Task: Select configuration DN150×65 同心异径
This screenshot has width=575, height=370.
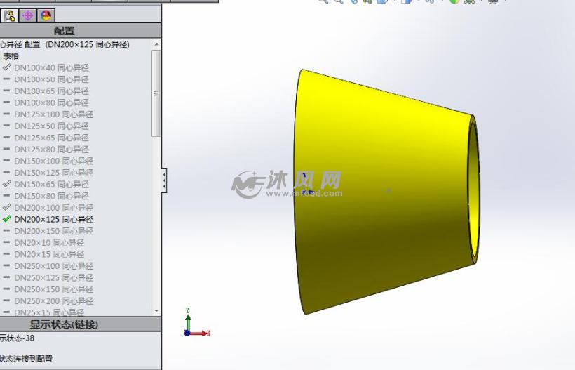Action: coord(51,184)
